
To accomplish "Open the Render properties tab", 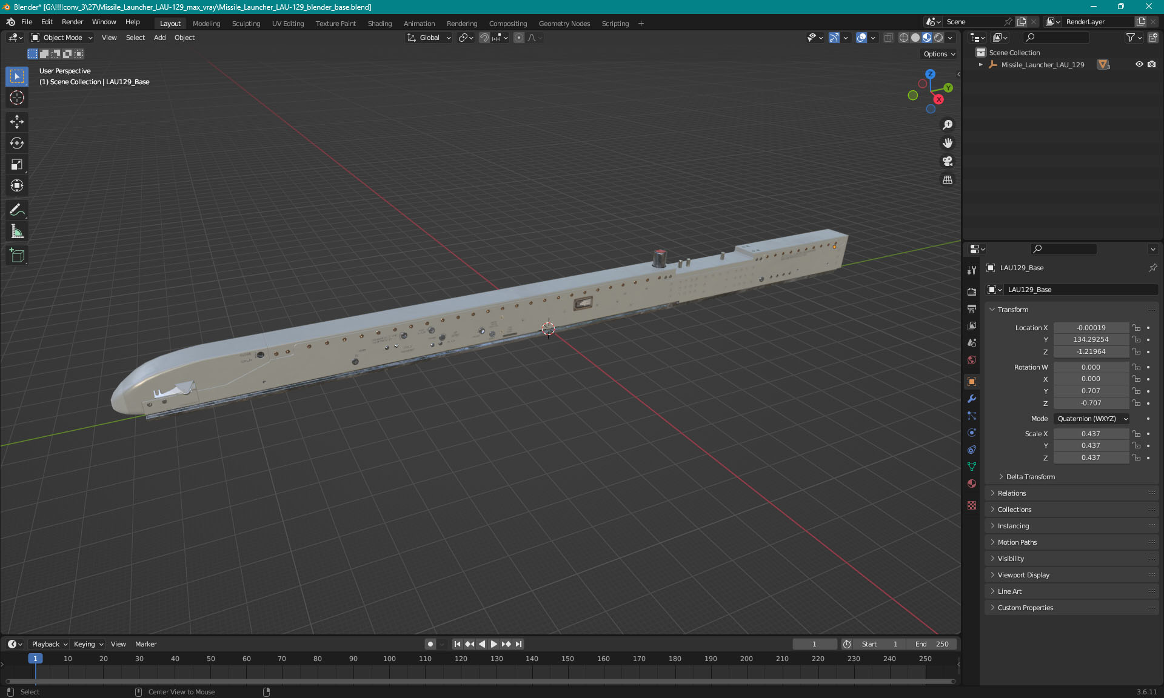I will coord(972,291).
